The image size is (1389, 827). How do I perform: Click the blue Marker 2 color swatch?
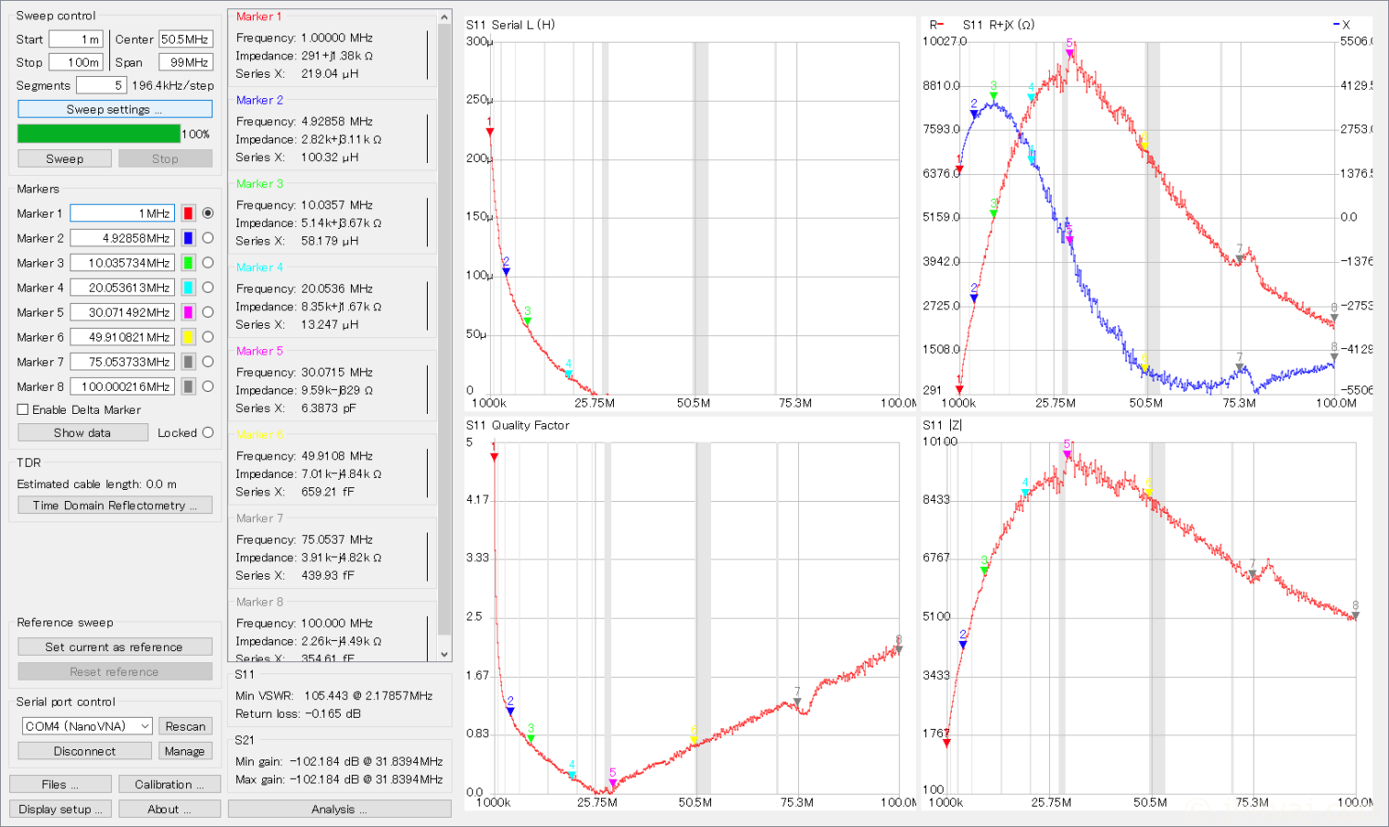(188, 239)
